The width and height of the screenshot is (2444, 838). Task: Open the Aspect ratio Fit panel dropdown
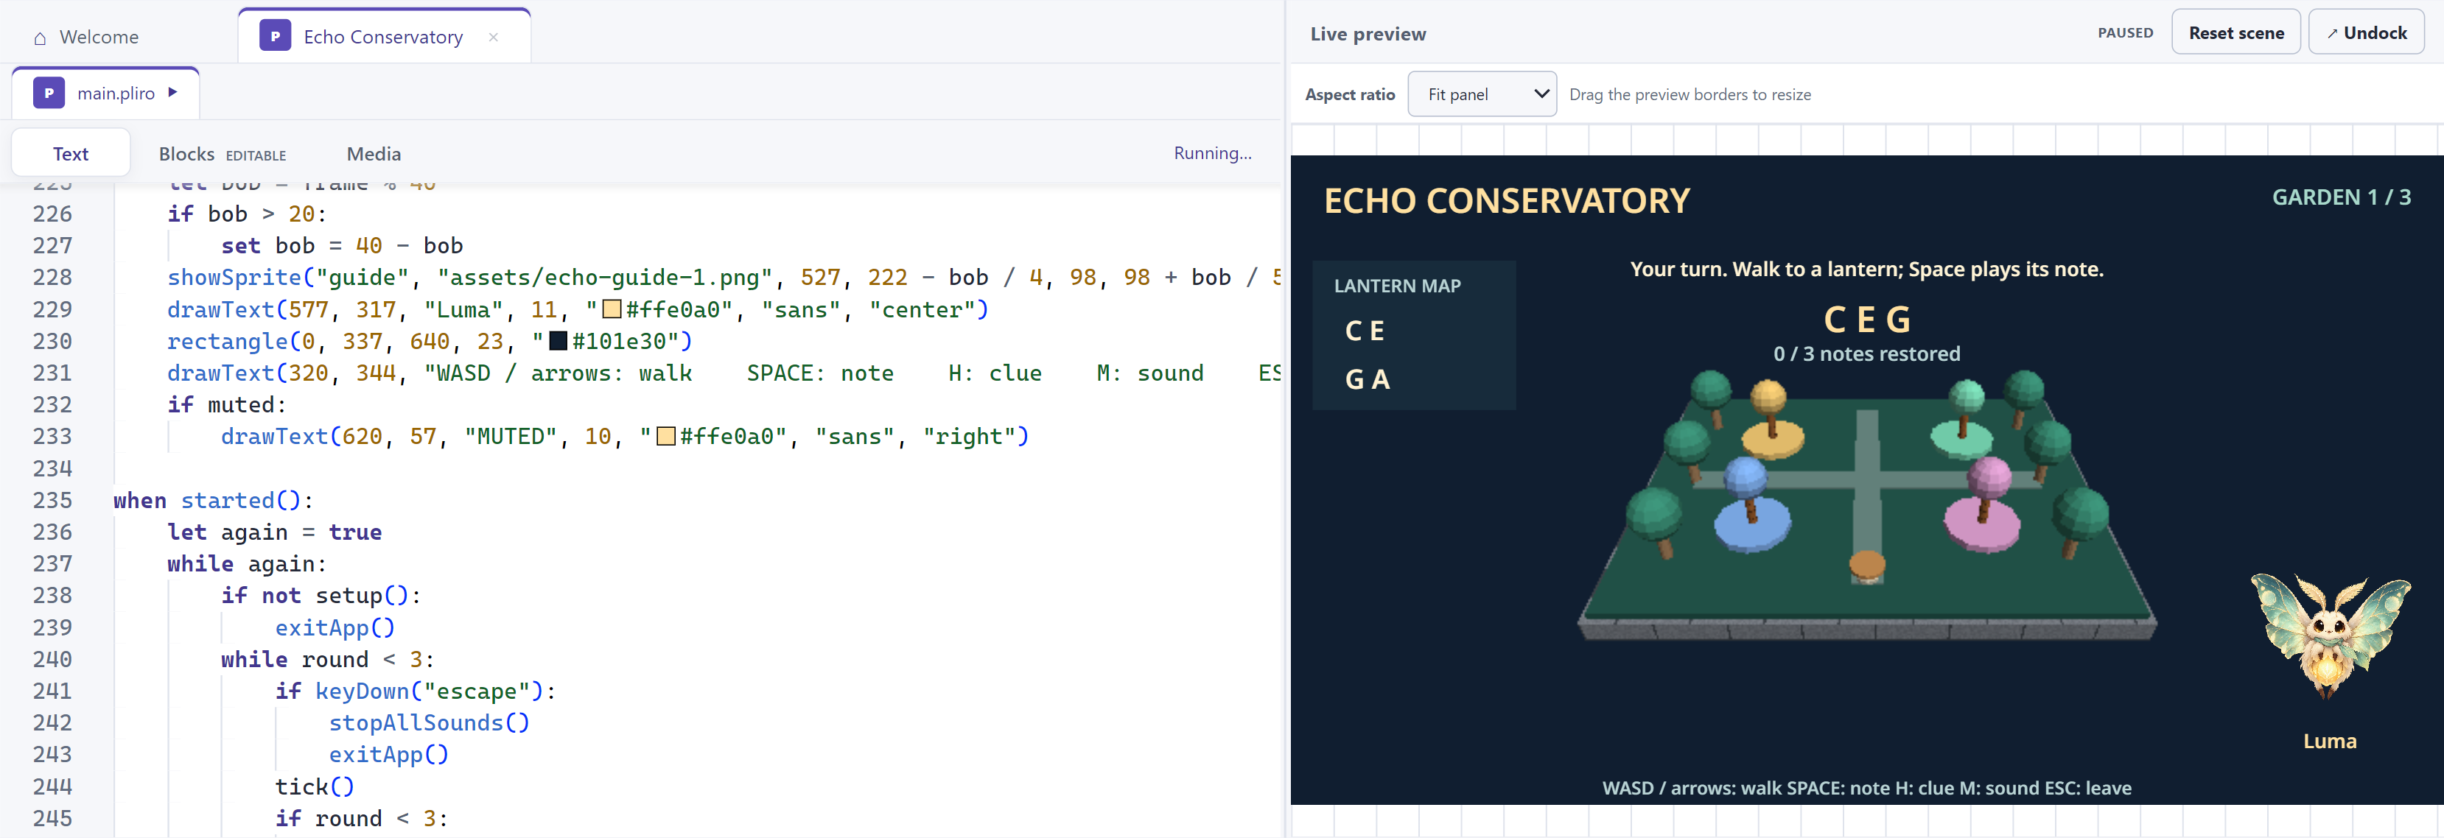(1482, 94)
